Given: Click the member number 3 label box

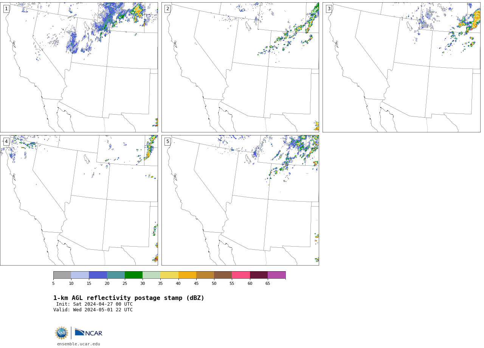Looking at the screenshot, I should click(329, 9).
